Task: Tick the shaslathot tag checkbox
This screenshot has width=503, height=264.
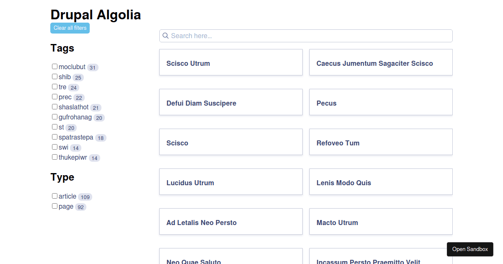Action: 54,107
